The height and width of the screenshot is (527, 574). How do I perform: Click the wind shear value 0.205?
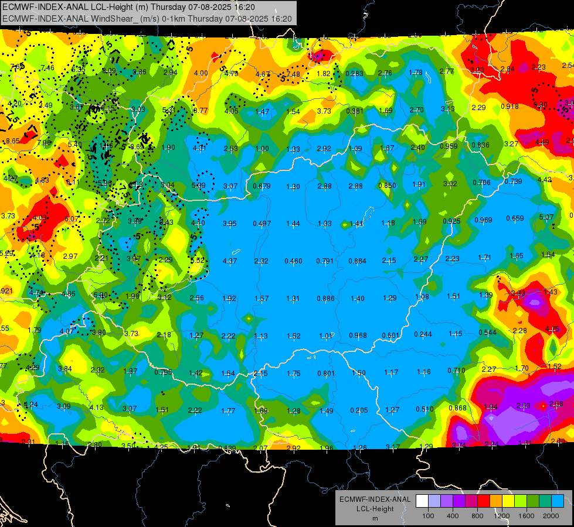(359, 410)
